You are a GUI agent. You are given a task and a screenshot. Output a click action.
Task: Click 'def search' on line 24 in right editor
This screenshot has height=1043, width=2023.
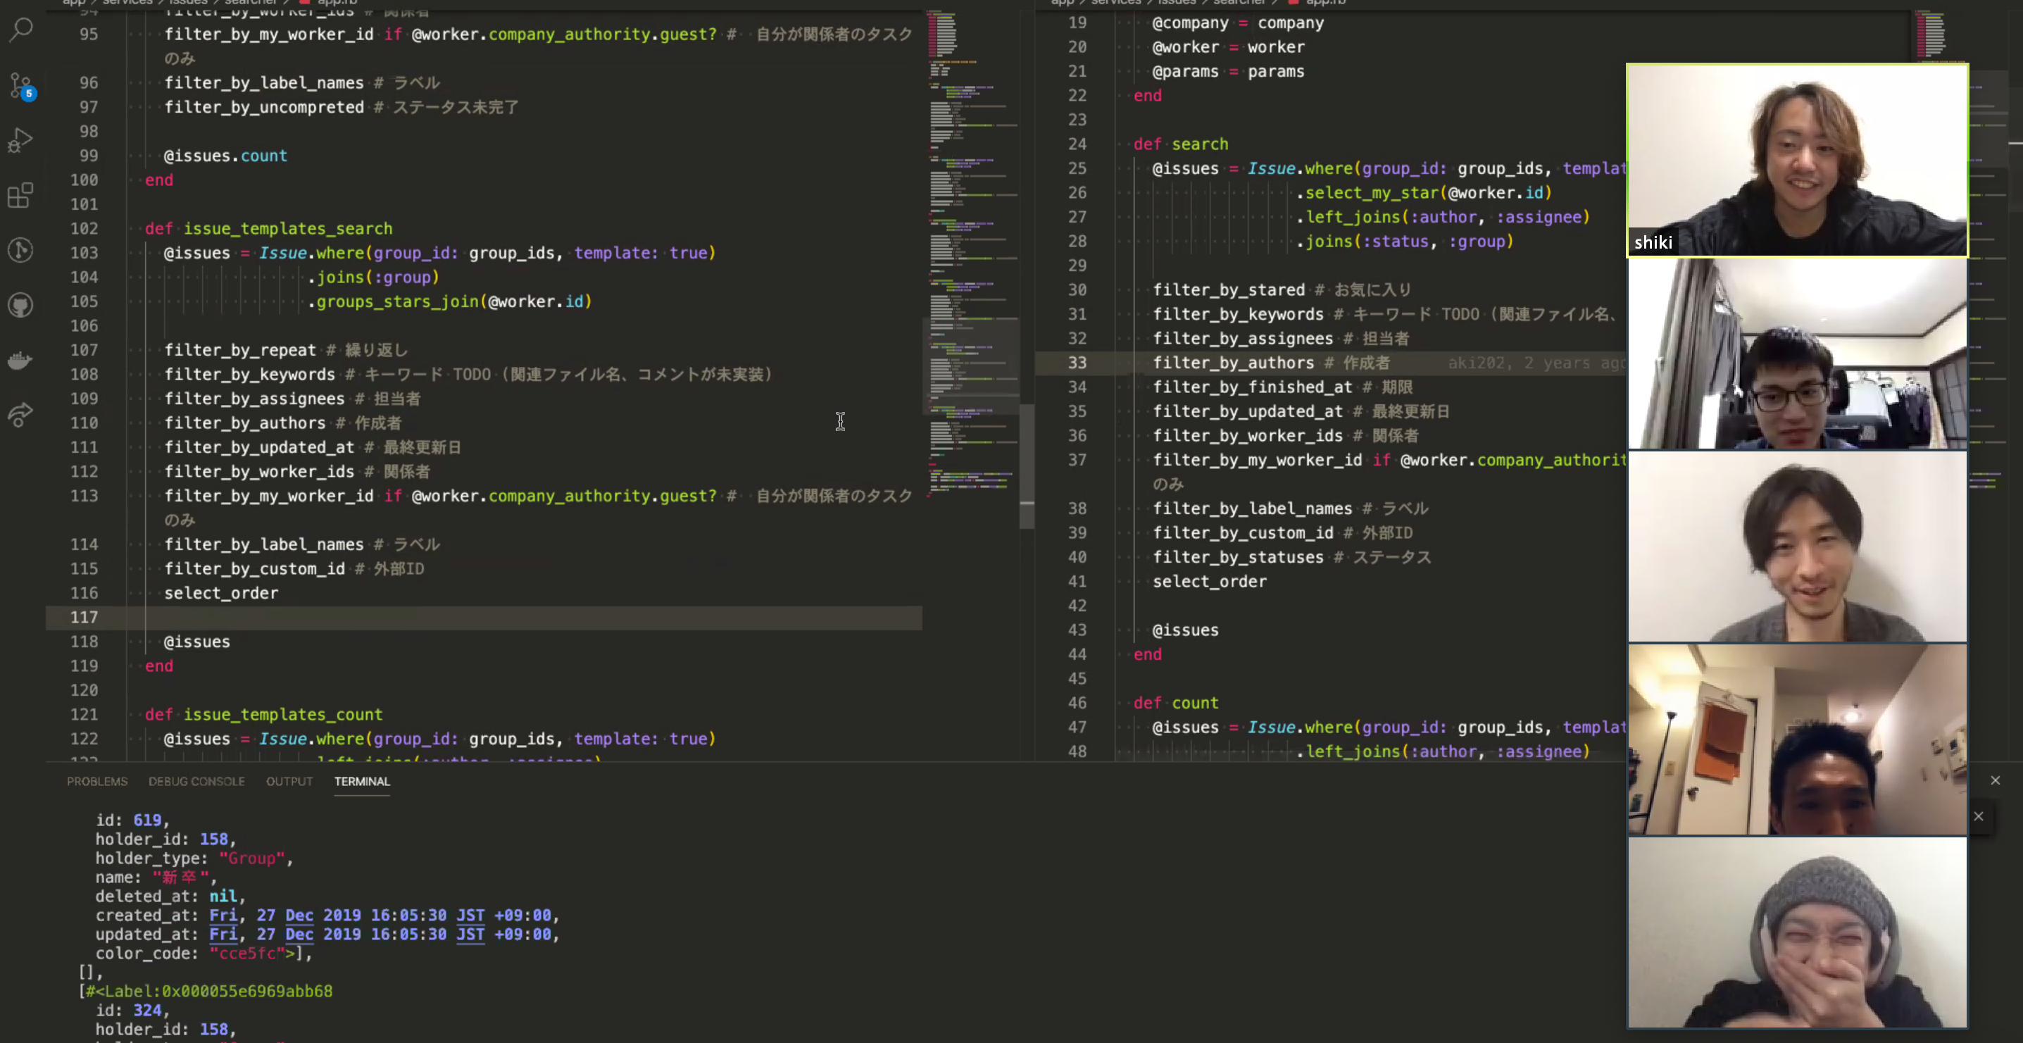click(1180, 144)
